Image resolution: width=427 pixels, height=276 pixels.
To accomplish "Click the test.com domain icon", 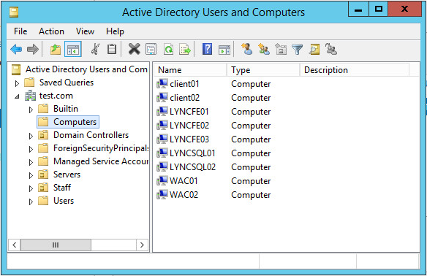I will 30,96.
